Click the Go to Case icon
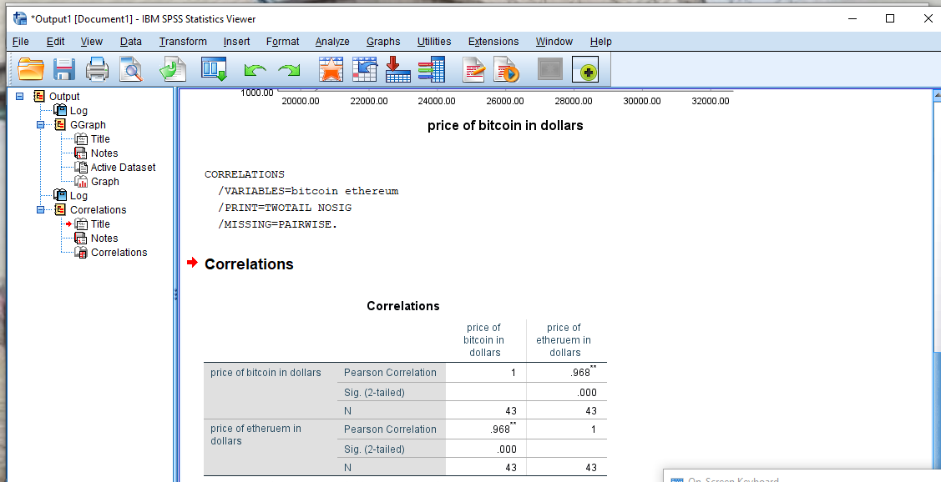This screenshot has width=941, height=482. tap(364, 69)
